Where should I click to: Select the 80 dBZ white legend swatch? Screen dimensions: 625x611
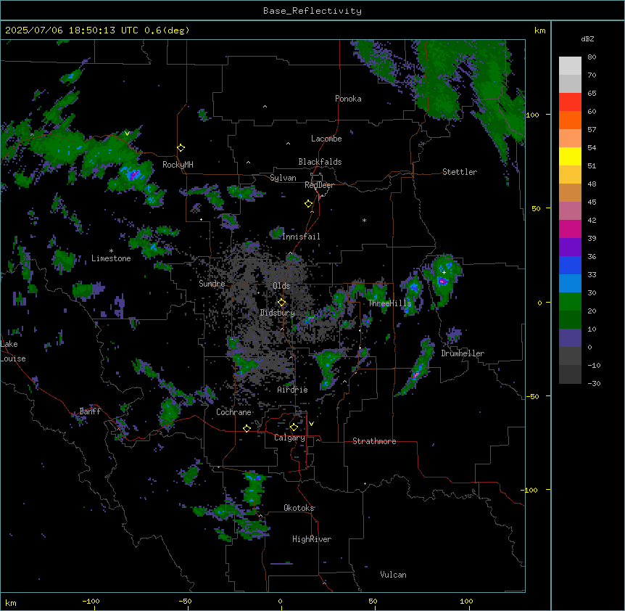pyautogui.click(x=570, y=66)
